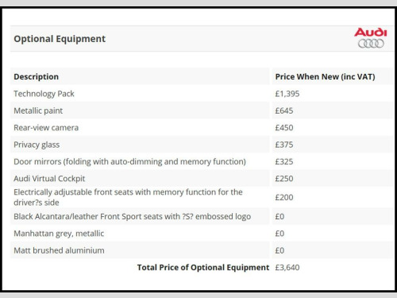
Task: Click the Optional Equipment heading
Action: pos(60,39)
